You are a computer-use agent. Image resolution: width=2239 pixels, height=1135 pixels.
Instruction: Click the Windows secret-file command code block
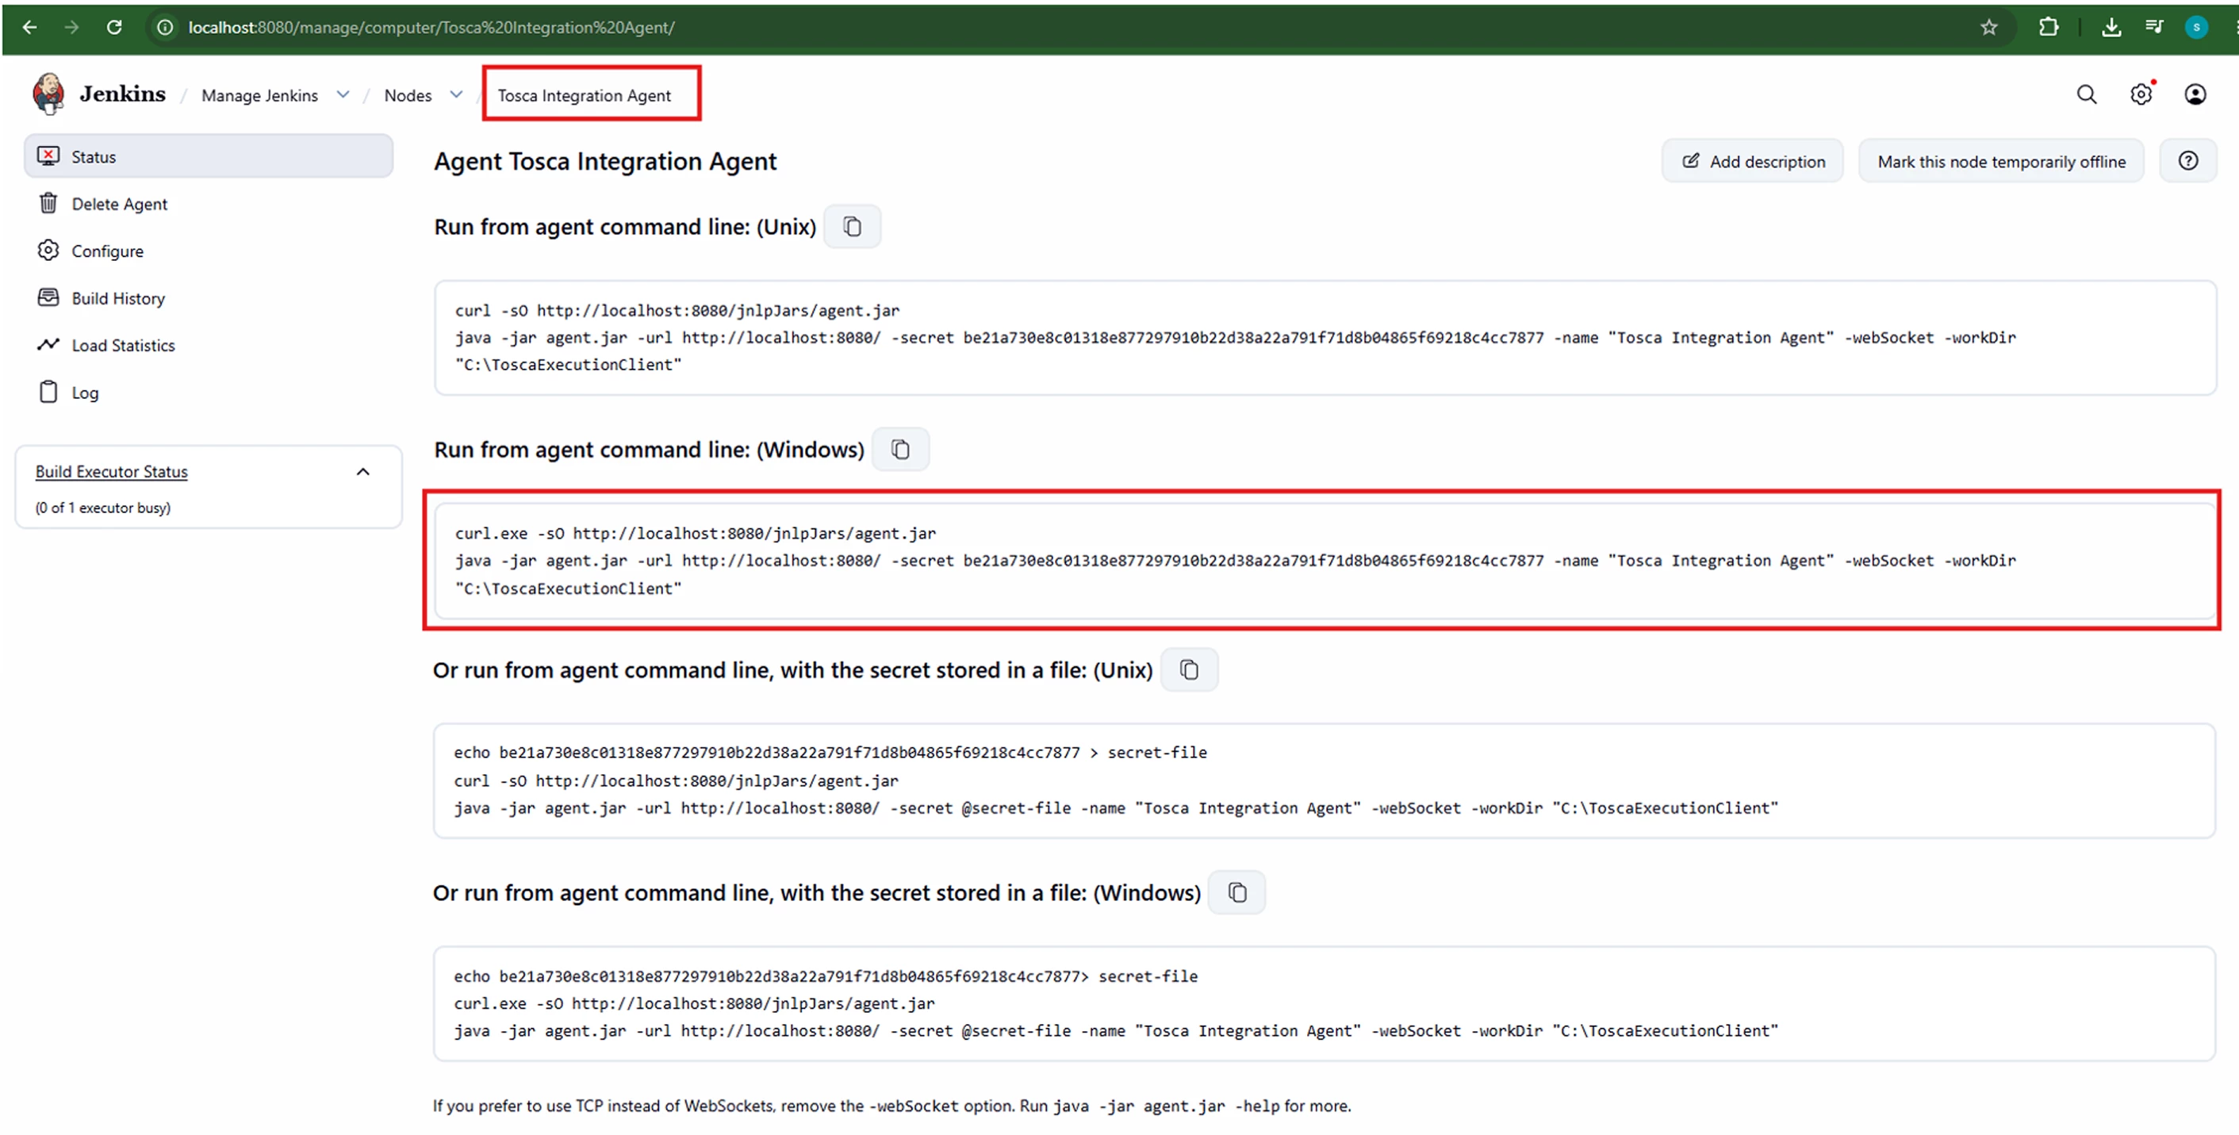click(1325, 1004)
